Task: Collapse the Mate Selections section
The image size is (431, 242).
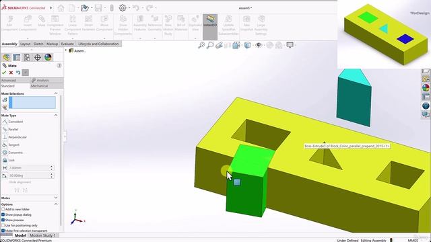Action: pyautogui.click(x=56, y=93)
